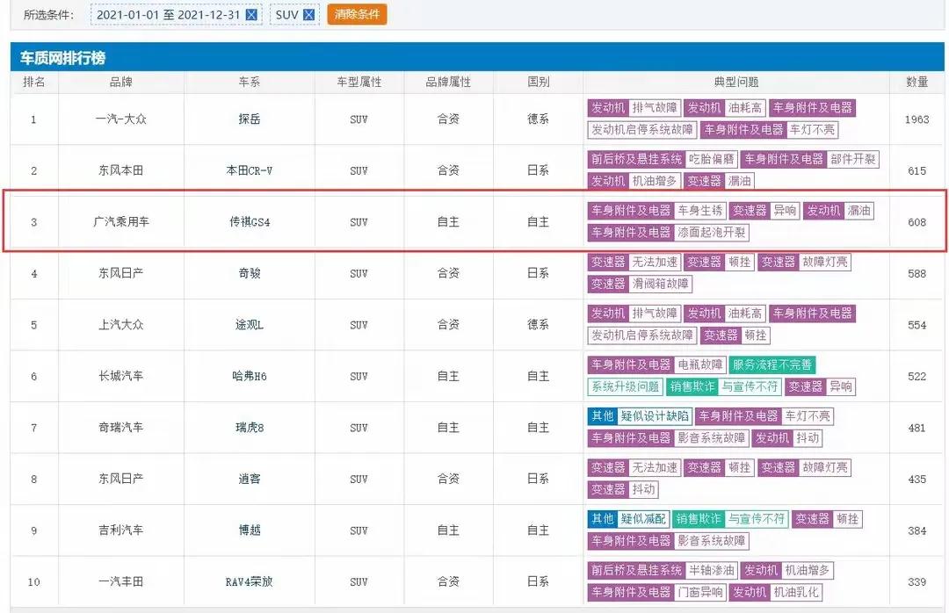Click the complaint count 339
This screenshot has width=949, height=613.
[x=916, y=581]
